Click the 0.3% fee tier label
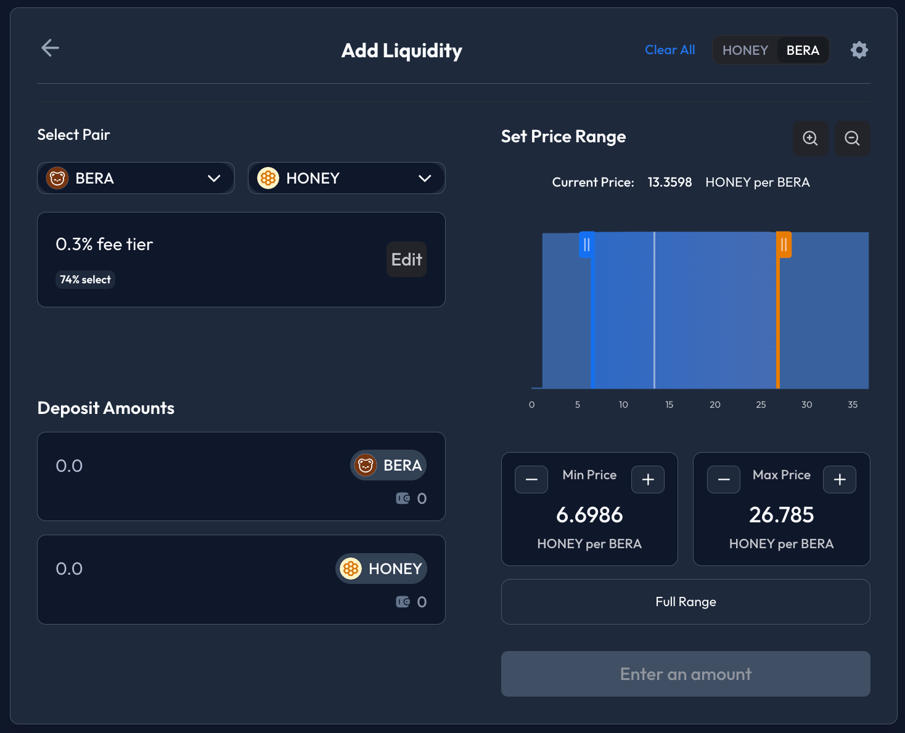Screen dimensions: 905x733 tap(104, 245)
